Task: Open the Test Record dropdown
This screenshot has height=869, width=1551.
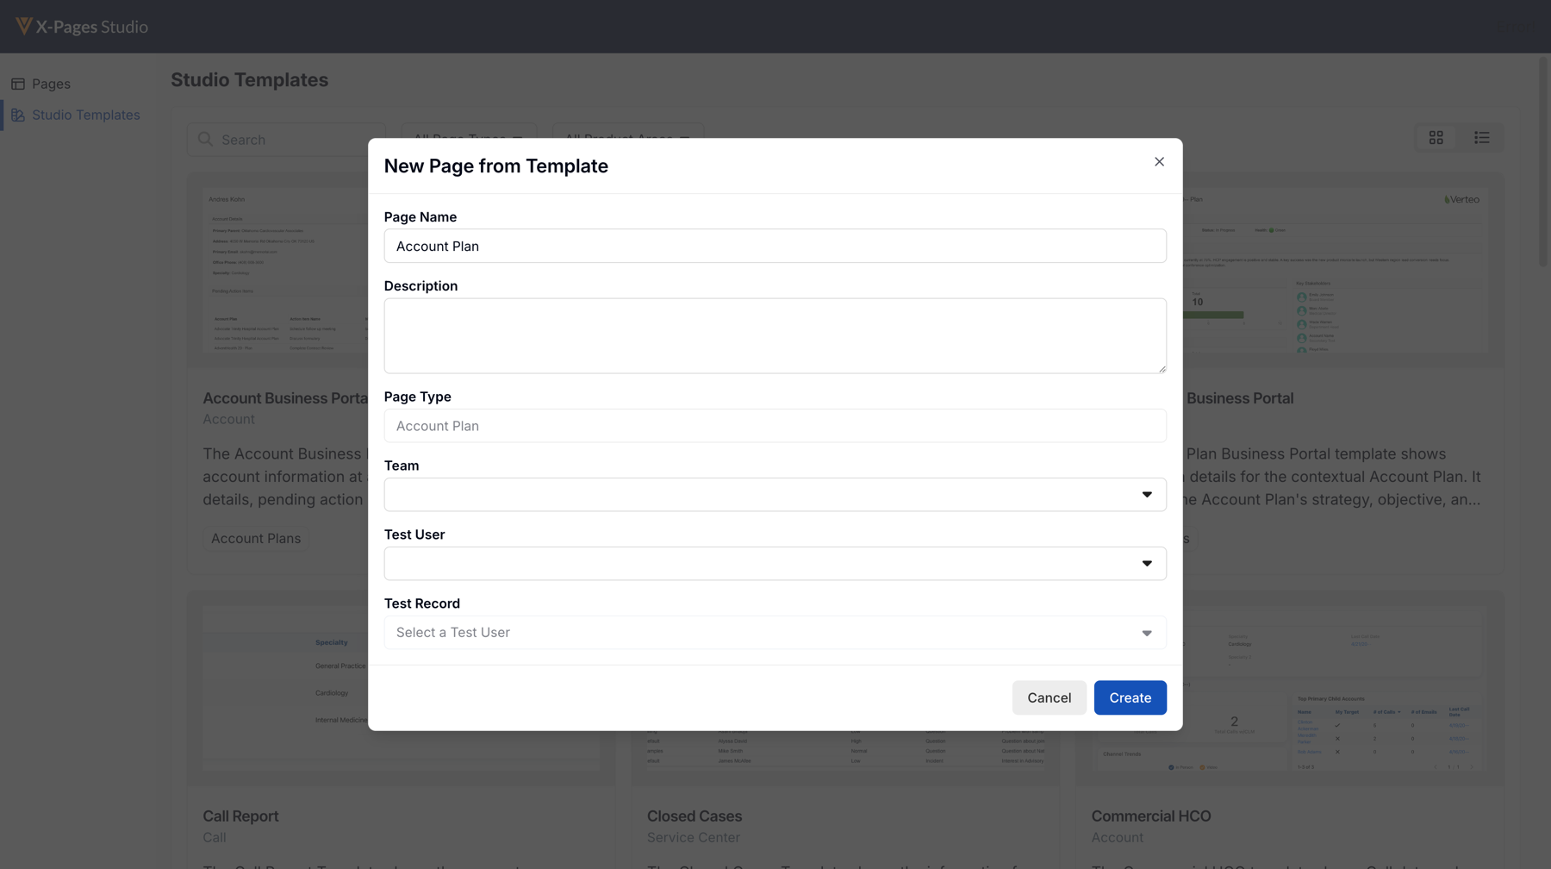Action: point(1146,633)
